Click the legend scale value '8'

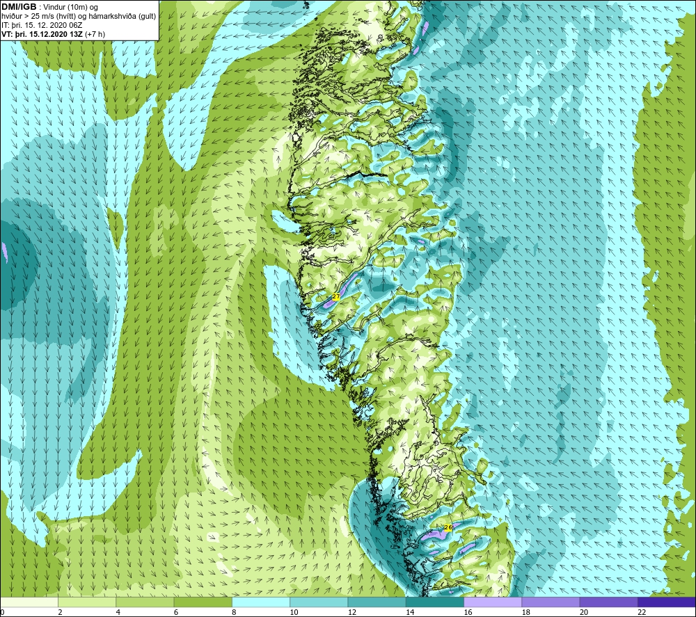coord(234,612)
